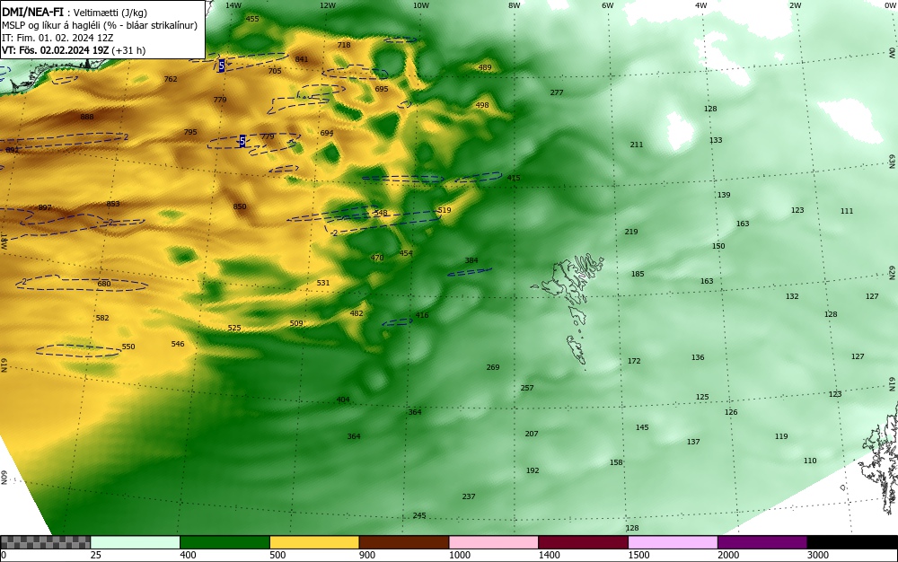Click the map value '384'
The width and height of the screenshot is (898, 562).
471,260
